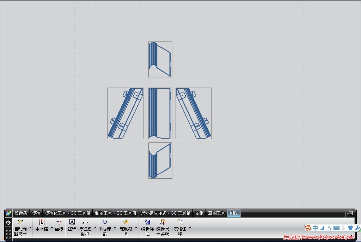Toggle Chinese input mode 中 icon
Image resolution: width=361 pixels, height=242 pixels.
pyautogui.click(x=315, y=228)
